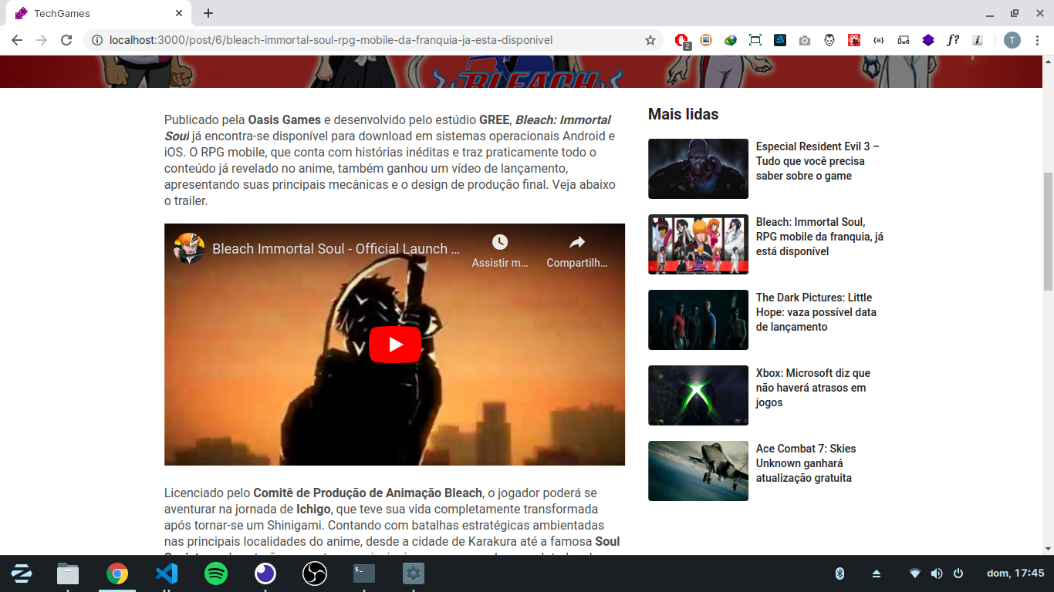Open the Internet Download Manager extension
This screenshot has width=1054, height=592.
click(731, 40)
